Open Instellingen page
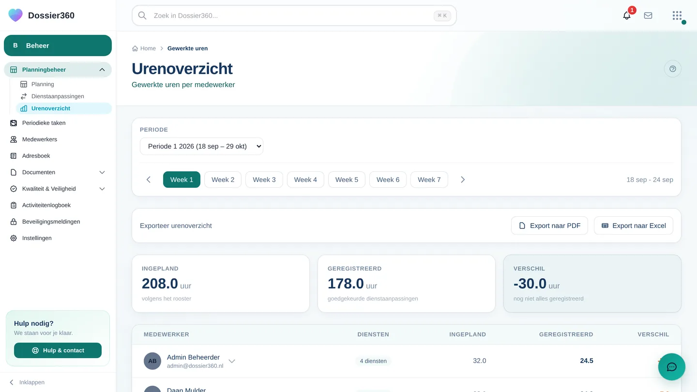 58,238
